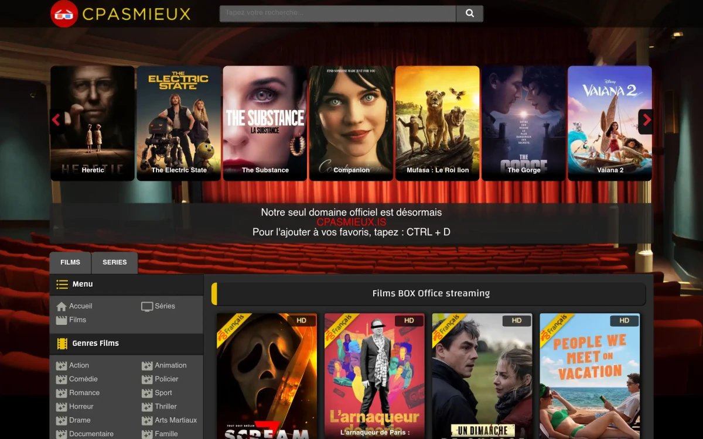Viewport: 703px width, 439px height.
Task: Go to previous carousel slide arrow
Action: 56,121
